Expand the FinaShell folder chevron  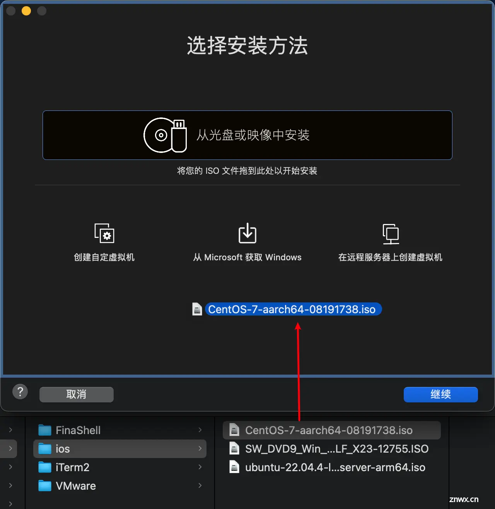point(200,430)
